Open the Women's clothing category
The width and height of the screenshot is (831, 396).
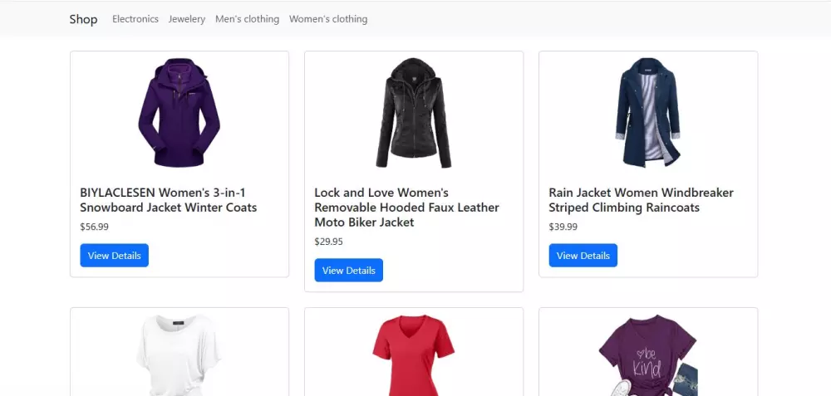(328, 19)
